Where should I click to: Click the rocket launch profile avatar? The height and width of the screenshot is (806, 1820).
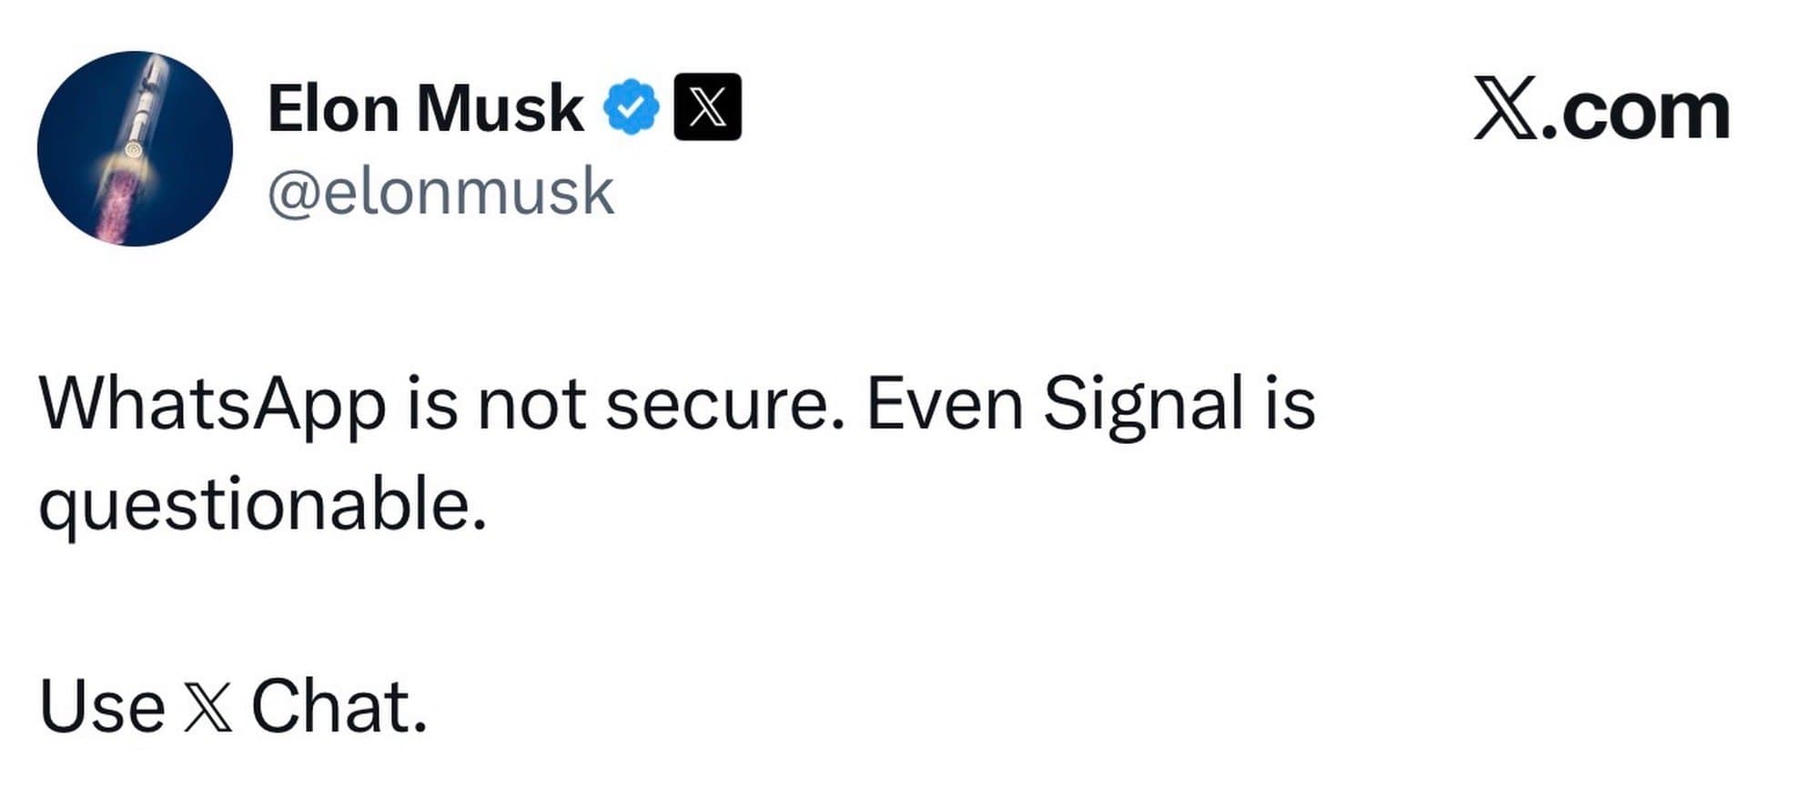tap(135, 148)
